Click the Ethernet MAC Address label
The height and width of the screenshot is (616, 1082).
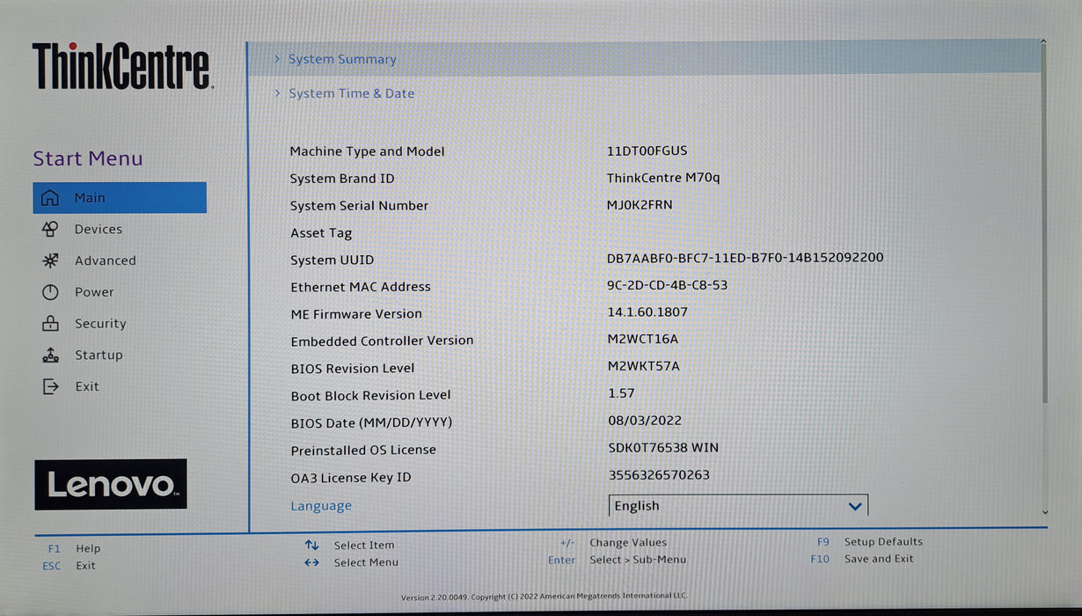[361, 287]
